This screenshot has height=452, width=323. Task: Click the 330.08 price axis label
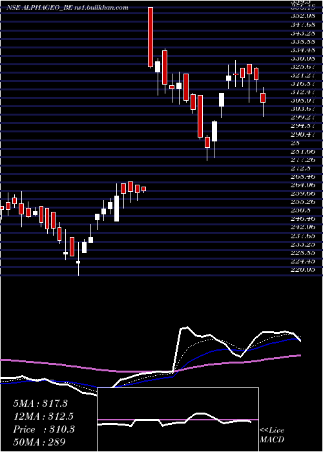[302, 59]
